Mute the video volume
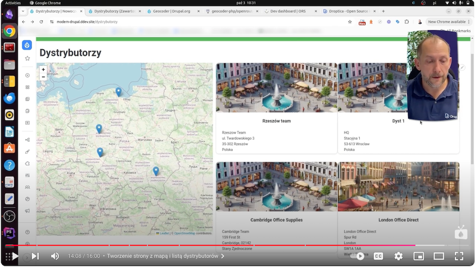 (55, 257)
